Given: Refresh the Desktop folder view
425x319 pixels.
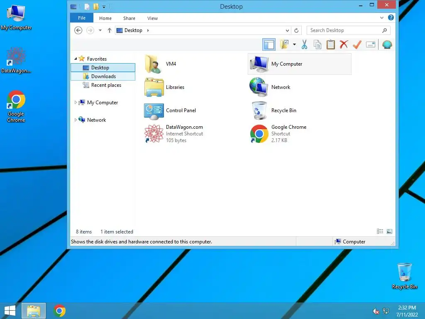Looking at the screenshot, I should [296, 30].
